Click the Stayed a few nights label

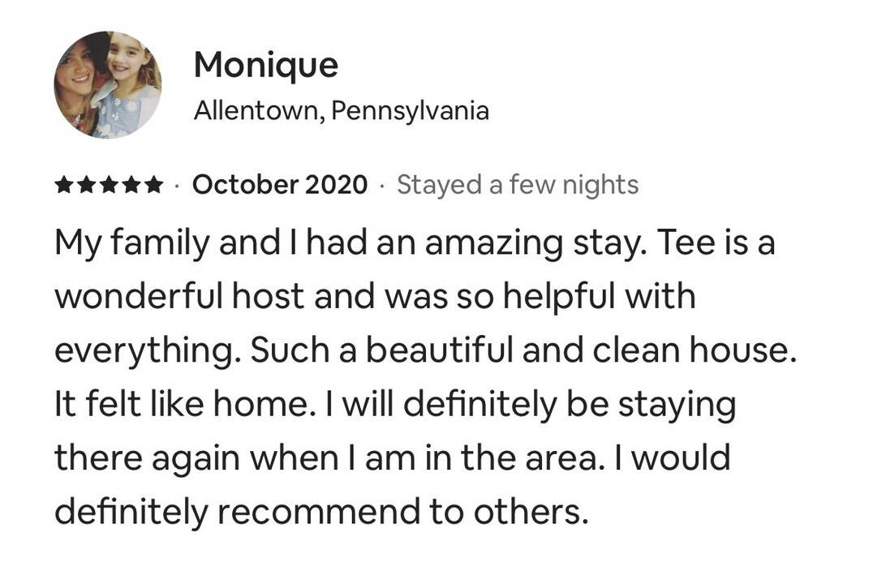click(518, 185)
